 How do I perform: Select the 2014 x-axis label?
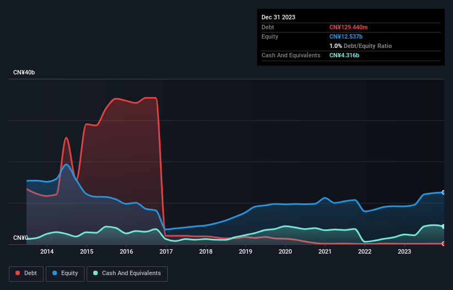[x=47, y=251]
